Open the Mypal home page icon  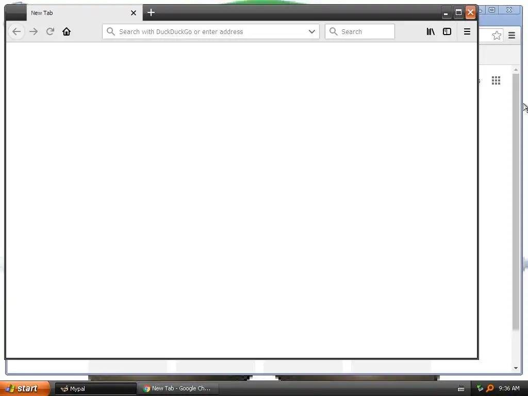[67, 31]
